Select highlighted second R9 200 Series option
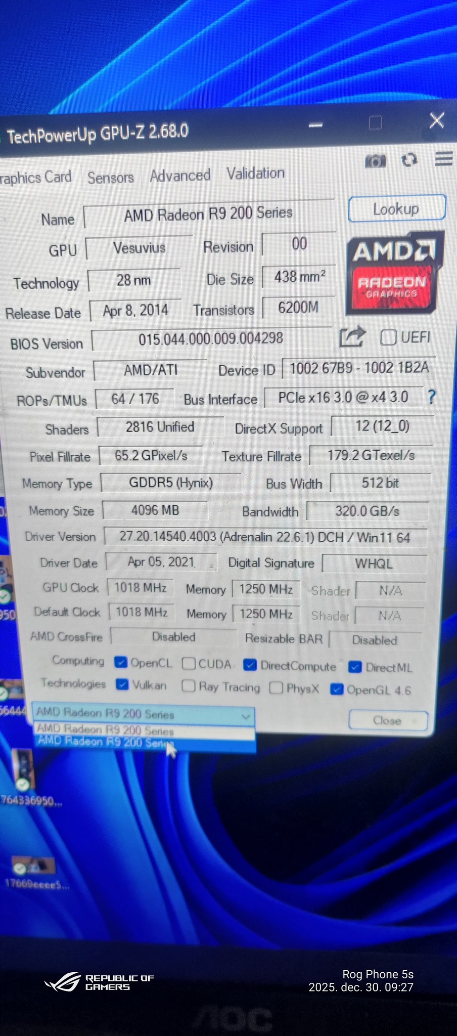 coord(145,743)
